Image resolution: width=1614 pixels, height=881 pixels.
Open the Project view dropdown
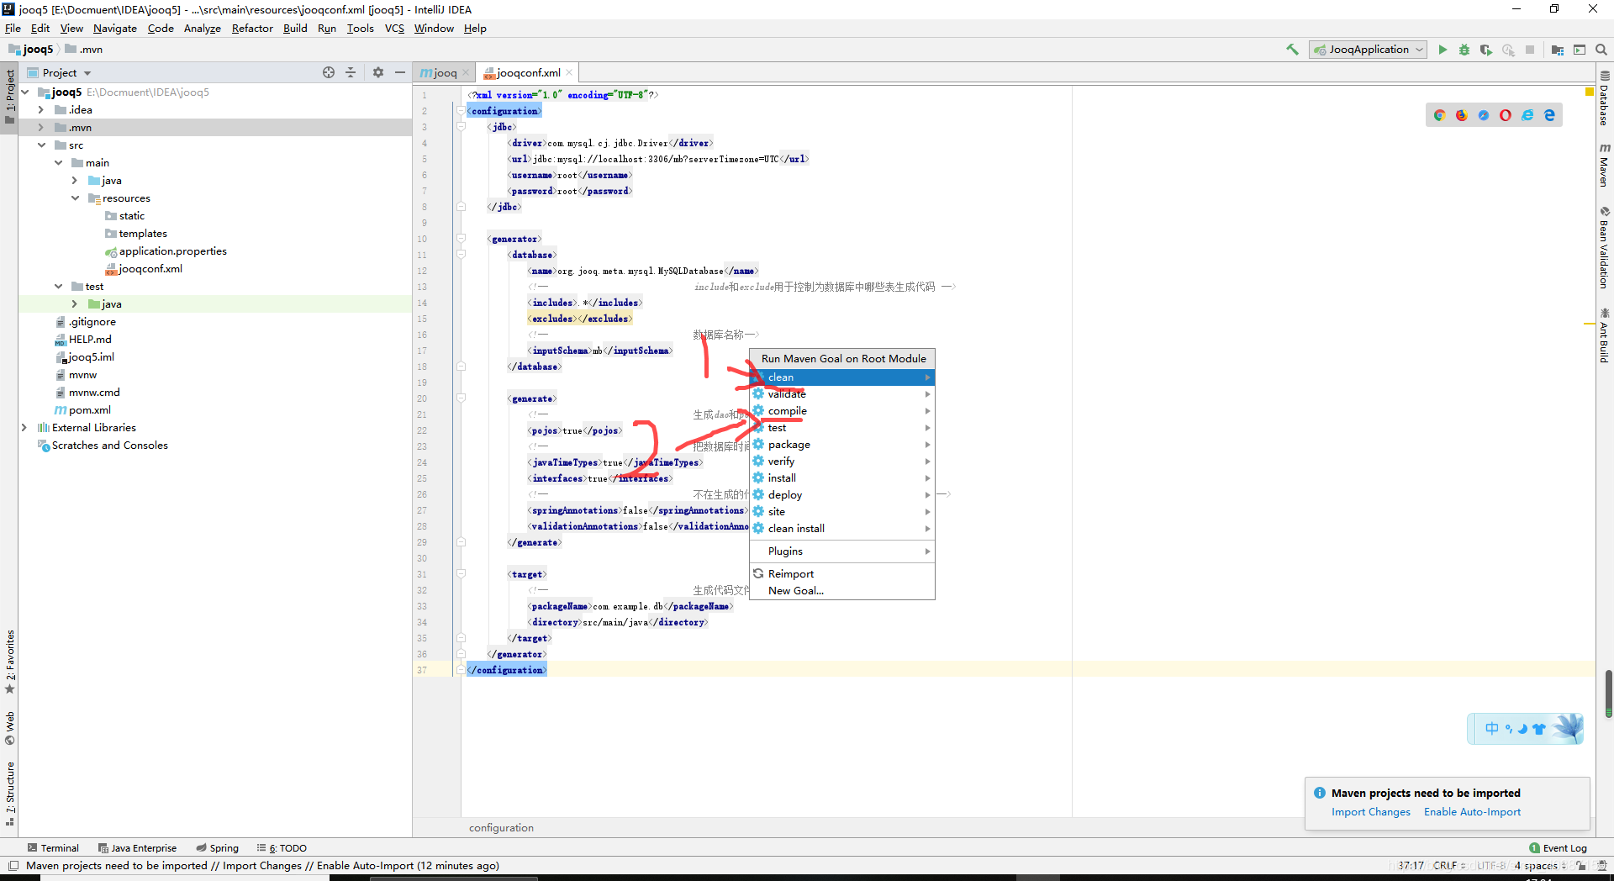point(59,72)
